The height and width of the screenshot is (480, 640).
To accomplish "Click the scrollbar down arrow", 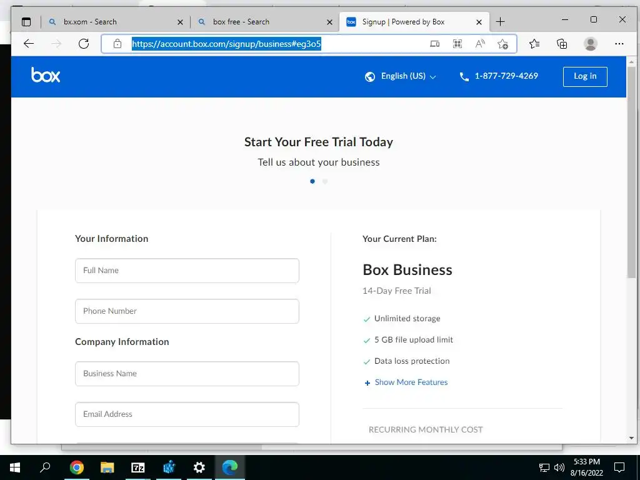I will pyautogui.click(x=631, y=438).
